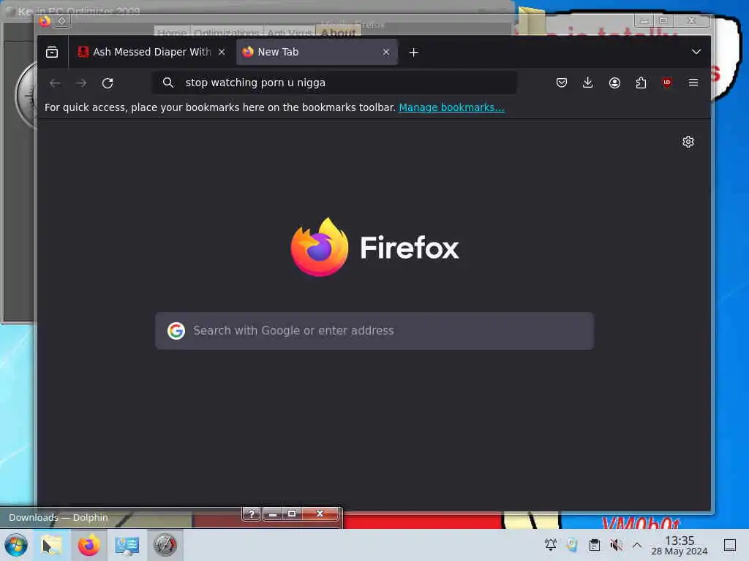
Task: Click the tray icon beside the bell
Action: coord(572,545)
